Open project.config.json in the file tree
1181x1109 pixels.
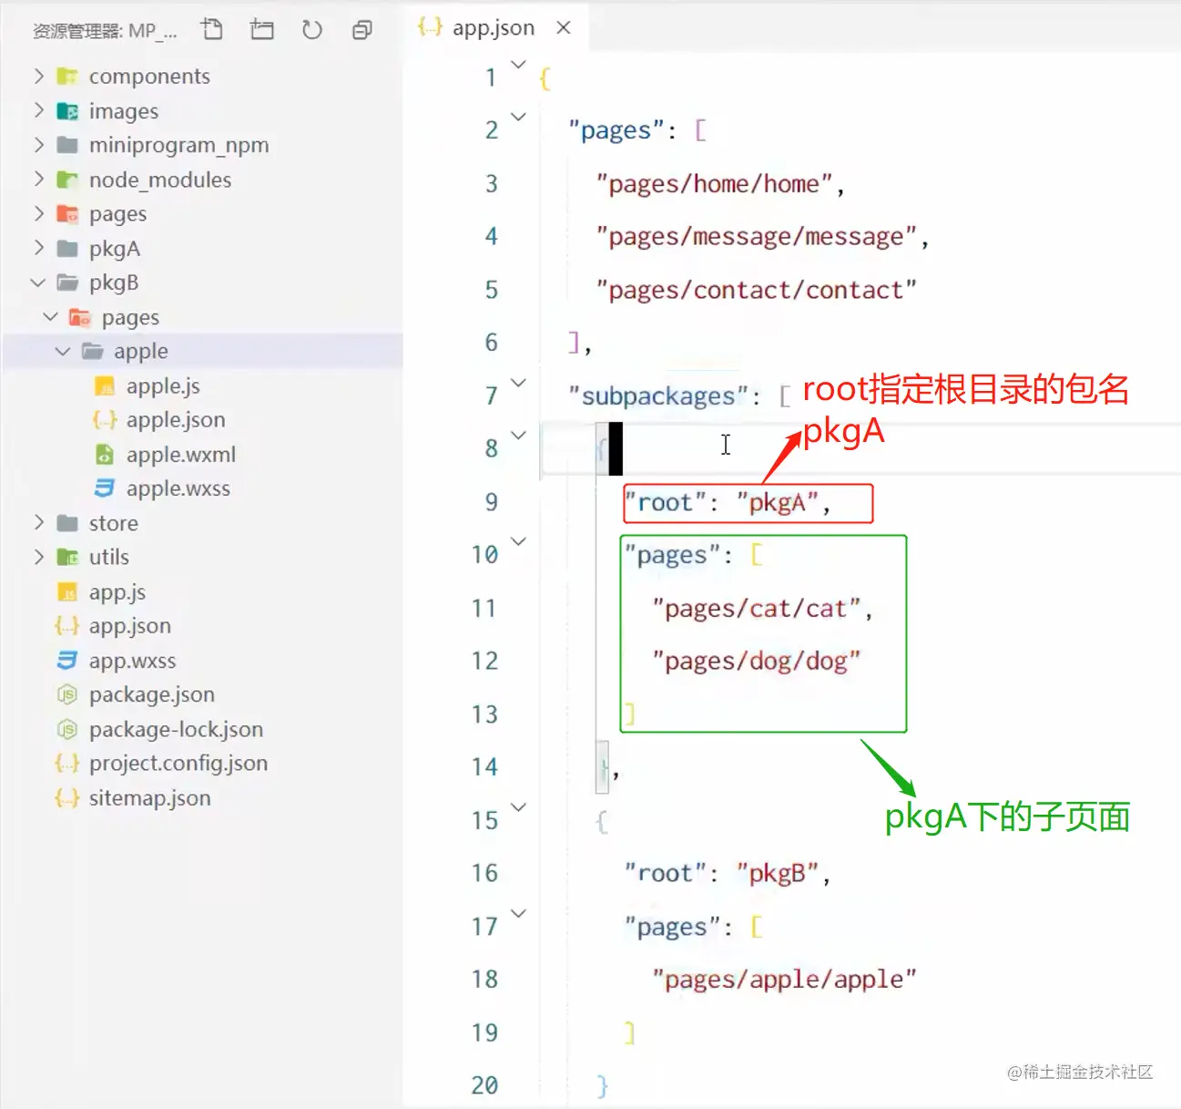pos(178,763)
